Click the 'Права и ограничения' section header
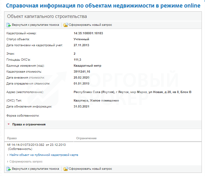This screenshot has height=176, width=205. click(x=29, y=124)
